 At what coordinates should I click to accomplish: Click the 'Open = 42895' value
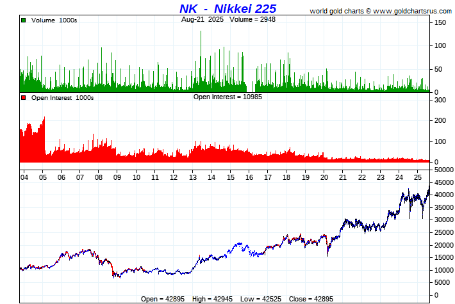click(163, 299)
